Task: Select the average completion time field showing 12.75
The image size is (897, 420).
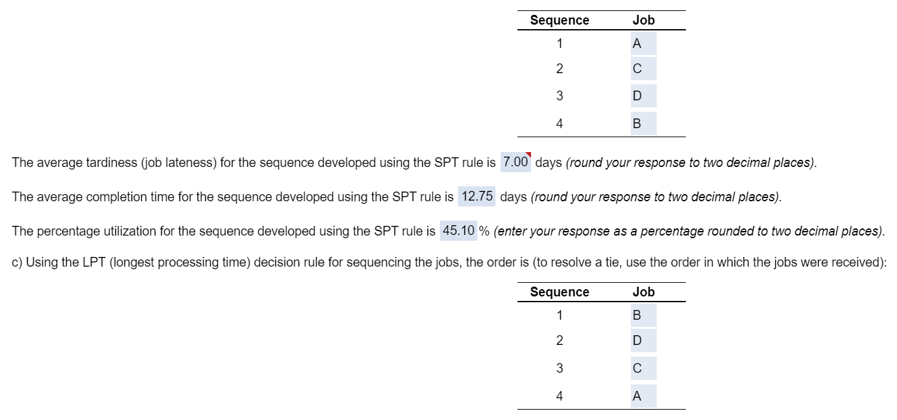Action: coord(477,197)
